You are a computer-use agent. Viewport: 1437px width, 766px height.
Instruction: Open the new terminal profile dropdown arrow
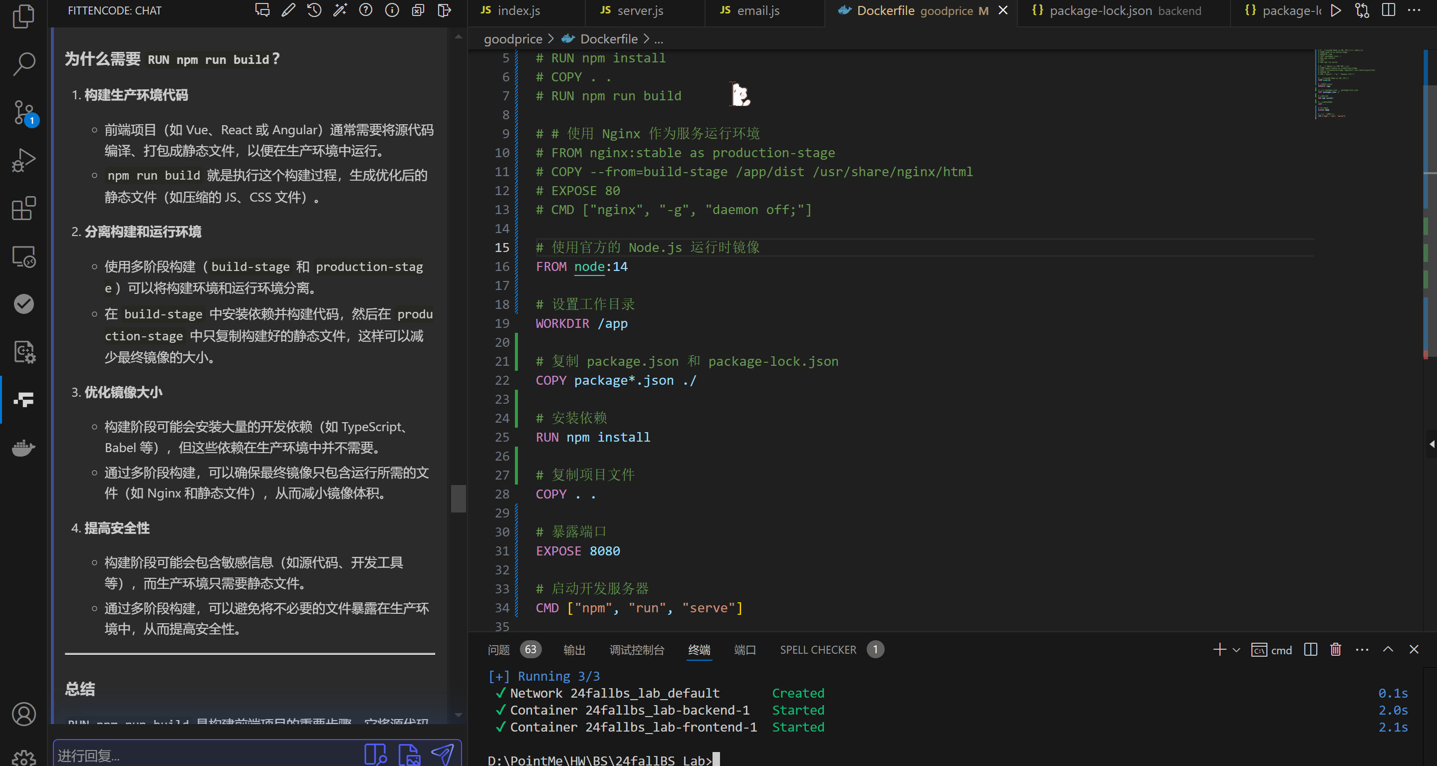pyautogui.click(x=1236, y=650)
